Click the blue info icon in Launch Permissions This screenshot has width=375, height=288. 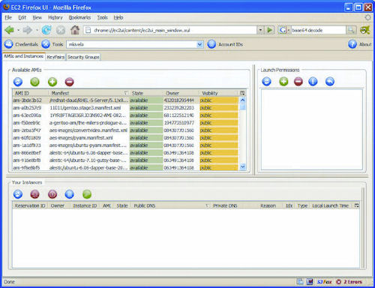313,81
